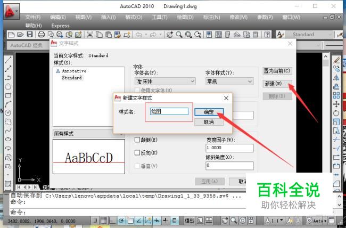This screenshot has width=346, height=228.
Task: Open the Standard text style toolbar dropdown
Action: 310,35
